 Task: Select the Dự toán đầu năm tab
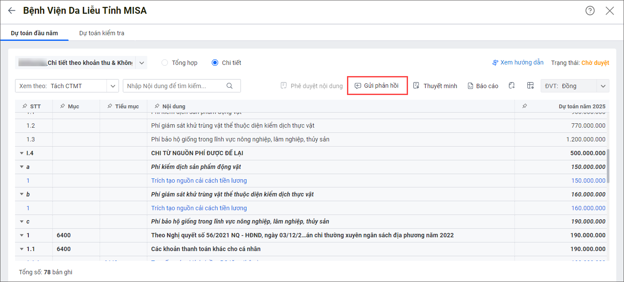point(34,33)
